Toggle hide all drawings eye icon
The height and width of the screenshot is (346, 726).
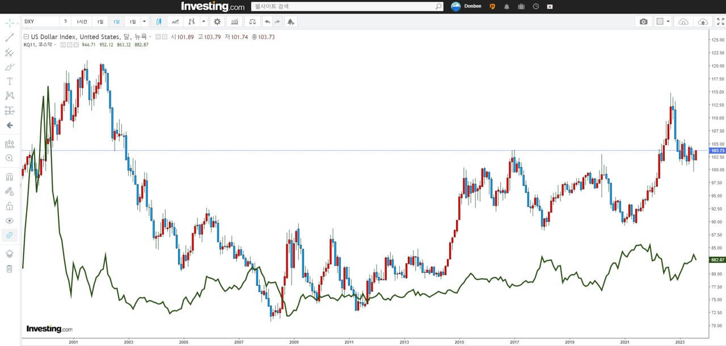[x=10, y=221]
